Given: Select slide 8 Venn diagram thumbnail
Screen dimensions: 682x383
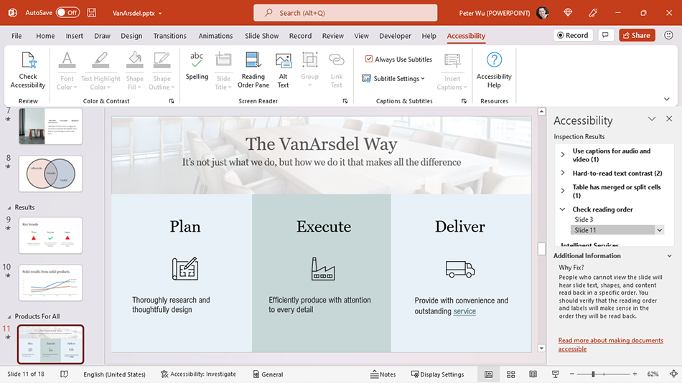Looking at the screenshot, I should (x=50, y=174).
